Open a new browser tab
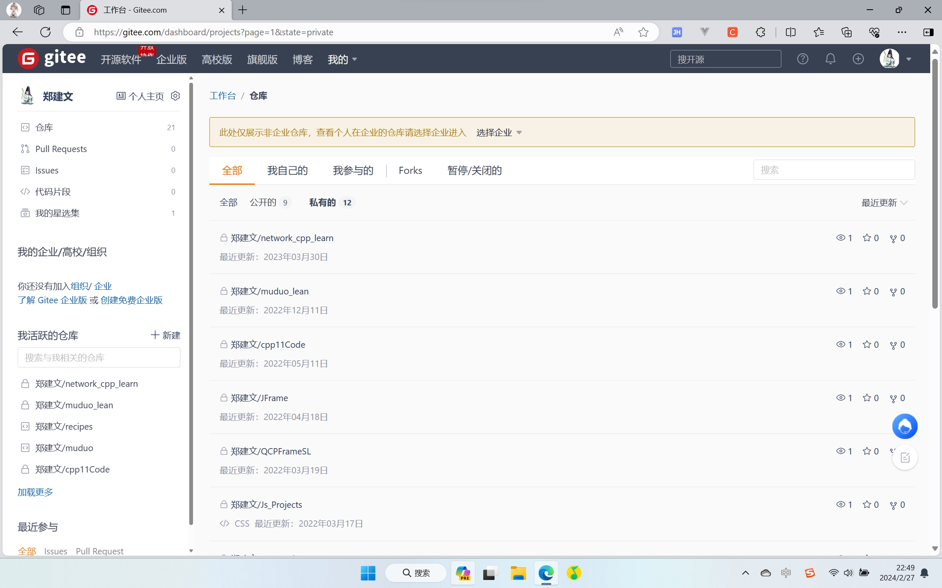942x588 pixels. coord(243,10)
